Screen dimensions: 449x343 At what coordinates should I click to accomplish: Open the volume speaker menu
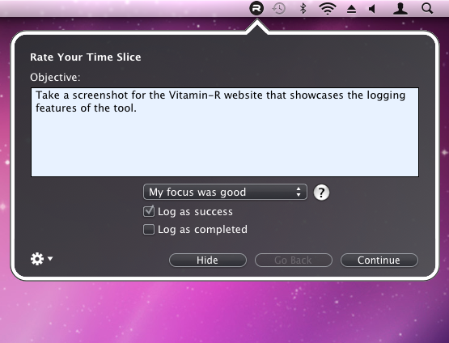tap(372, 9)
